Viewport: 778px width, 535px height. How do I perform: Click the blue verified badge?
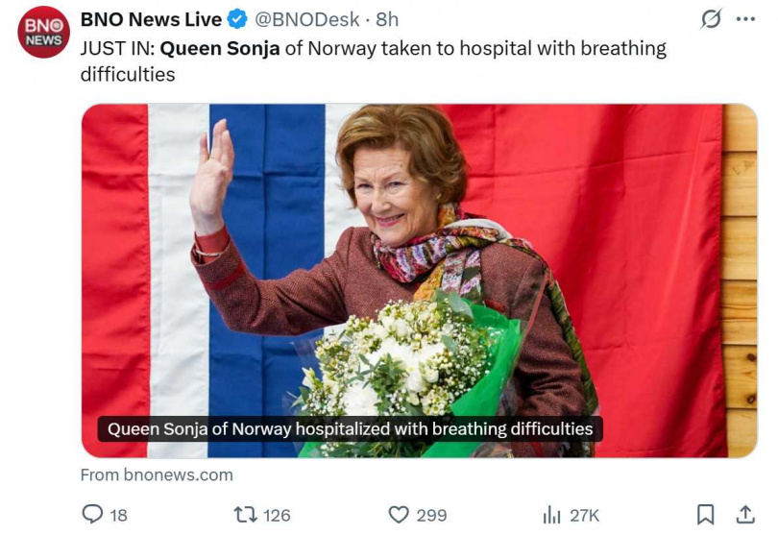(x=237, y=19)
